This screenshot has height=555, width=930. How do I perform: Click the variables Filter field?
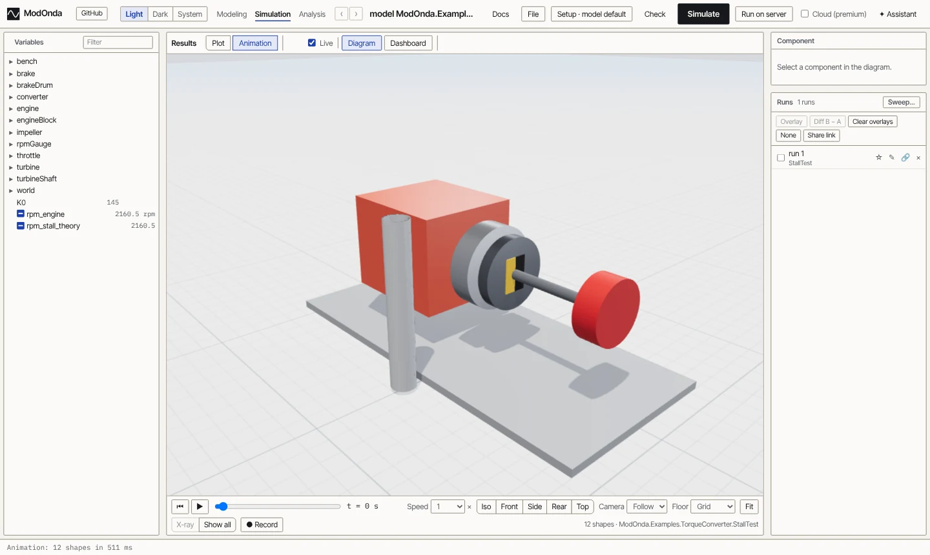tap(118, 42)
